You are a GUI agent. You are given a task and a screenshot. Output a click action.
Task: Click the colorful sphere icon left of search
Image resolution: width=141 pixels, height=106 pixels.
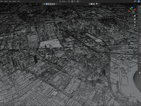click(44, 4)
